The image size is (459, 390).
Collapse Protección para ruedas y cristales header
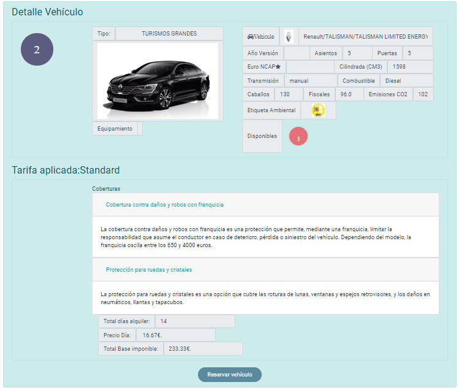[149, 270]
